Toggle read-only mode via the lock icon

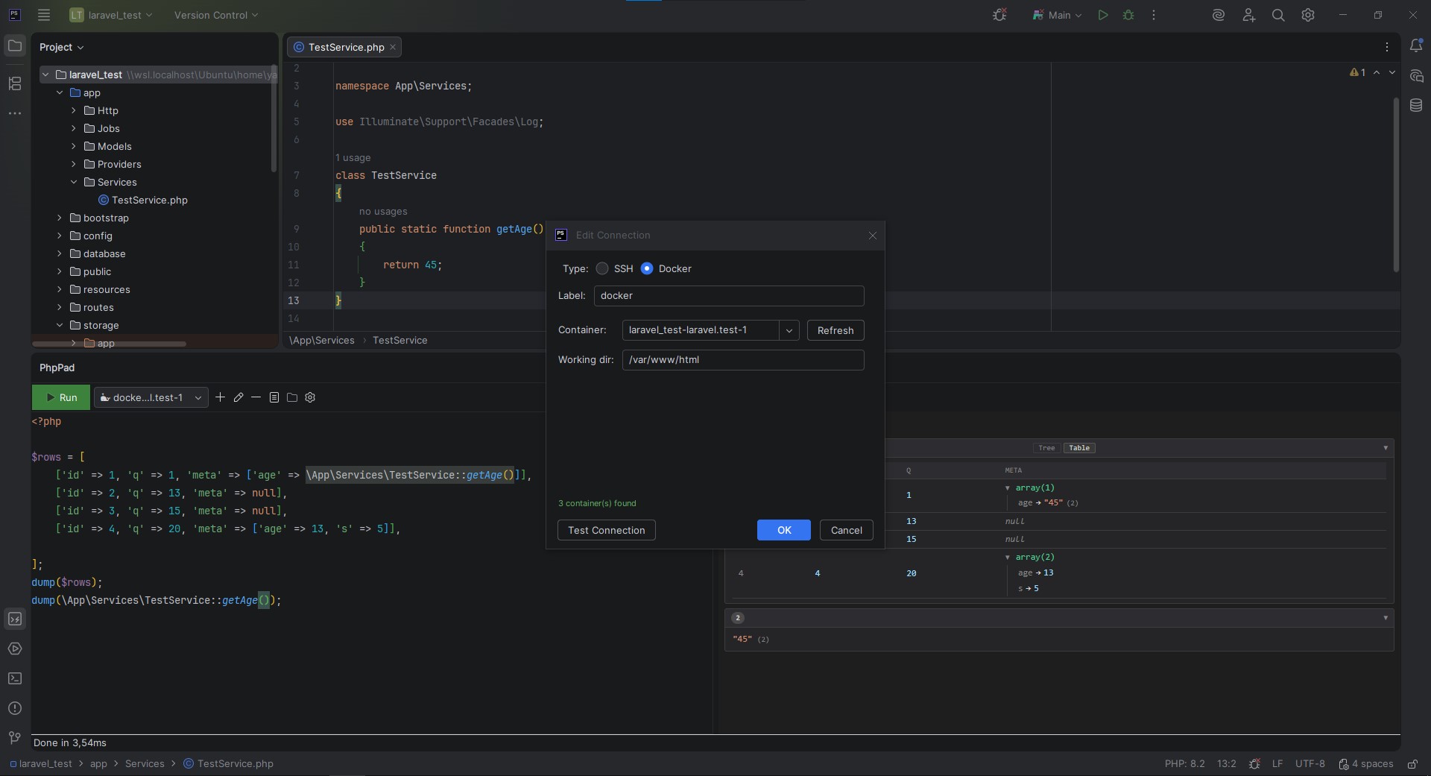[x=1413, y=764]
